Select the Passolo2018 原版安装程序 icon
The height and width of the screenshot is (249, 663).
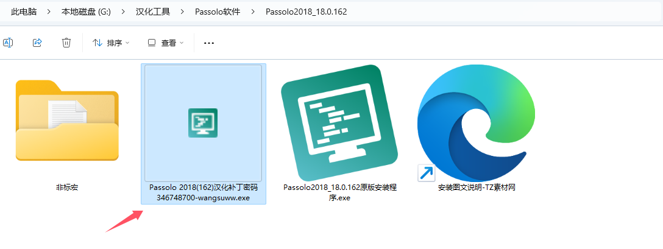tap(340, 123)
